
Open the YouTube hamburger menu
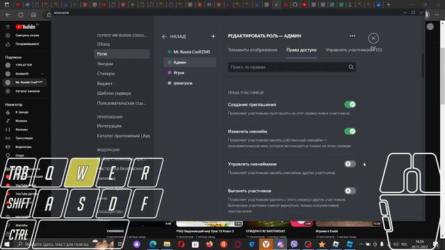coord(8,26)
